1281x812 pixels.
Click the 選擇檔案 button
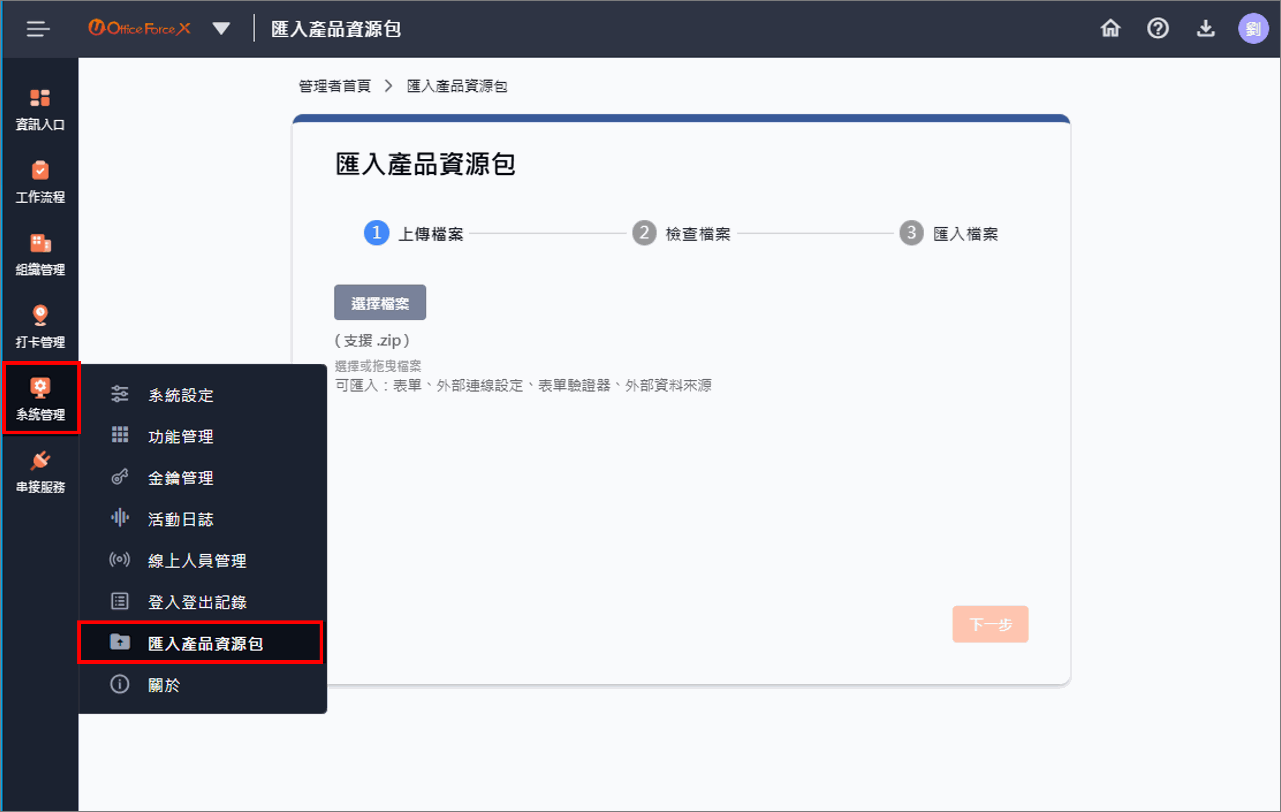[380, 303]
